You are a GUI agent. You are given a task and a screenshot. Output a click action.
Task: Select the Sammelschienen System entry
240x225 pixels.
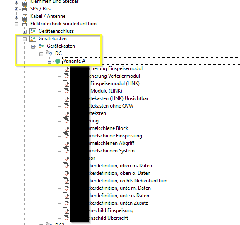102,151
